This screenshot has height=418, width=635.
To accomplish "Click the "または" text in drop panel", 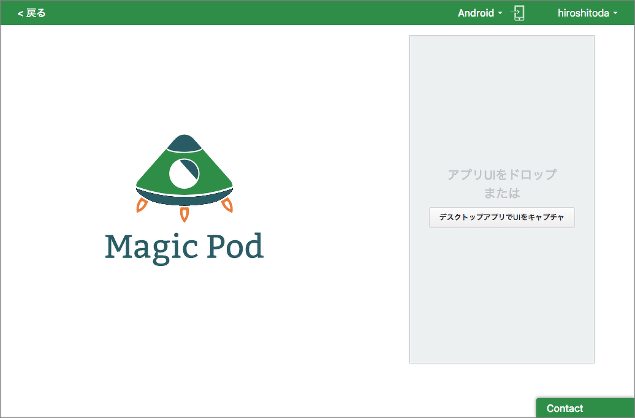I will 501,193.
